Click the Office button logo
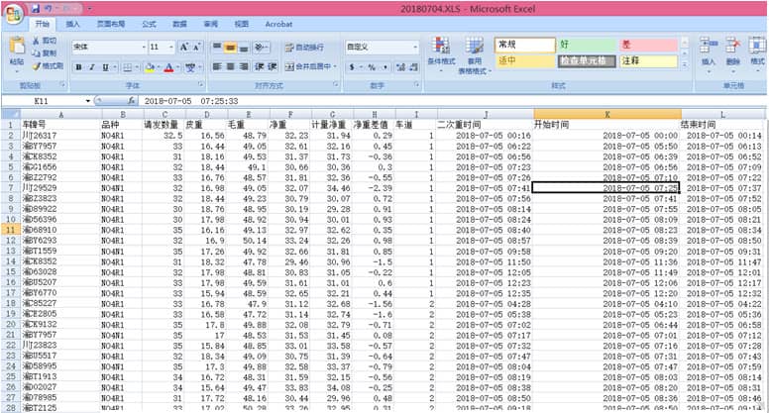 pos(13,12)
